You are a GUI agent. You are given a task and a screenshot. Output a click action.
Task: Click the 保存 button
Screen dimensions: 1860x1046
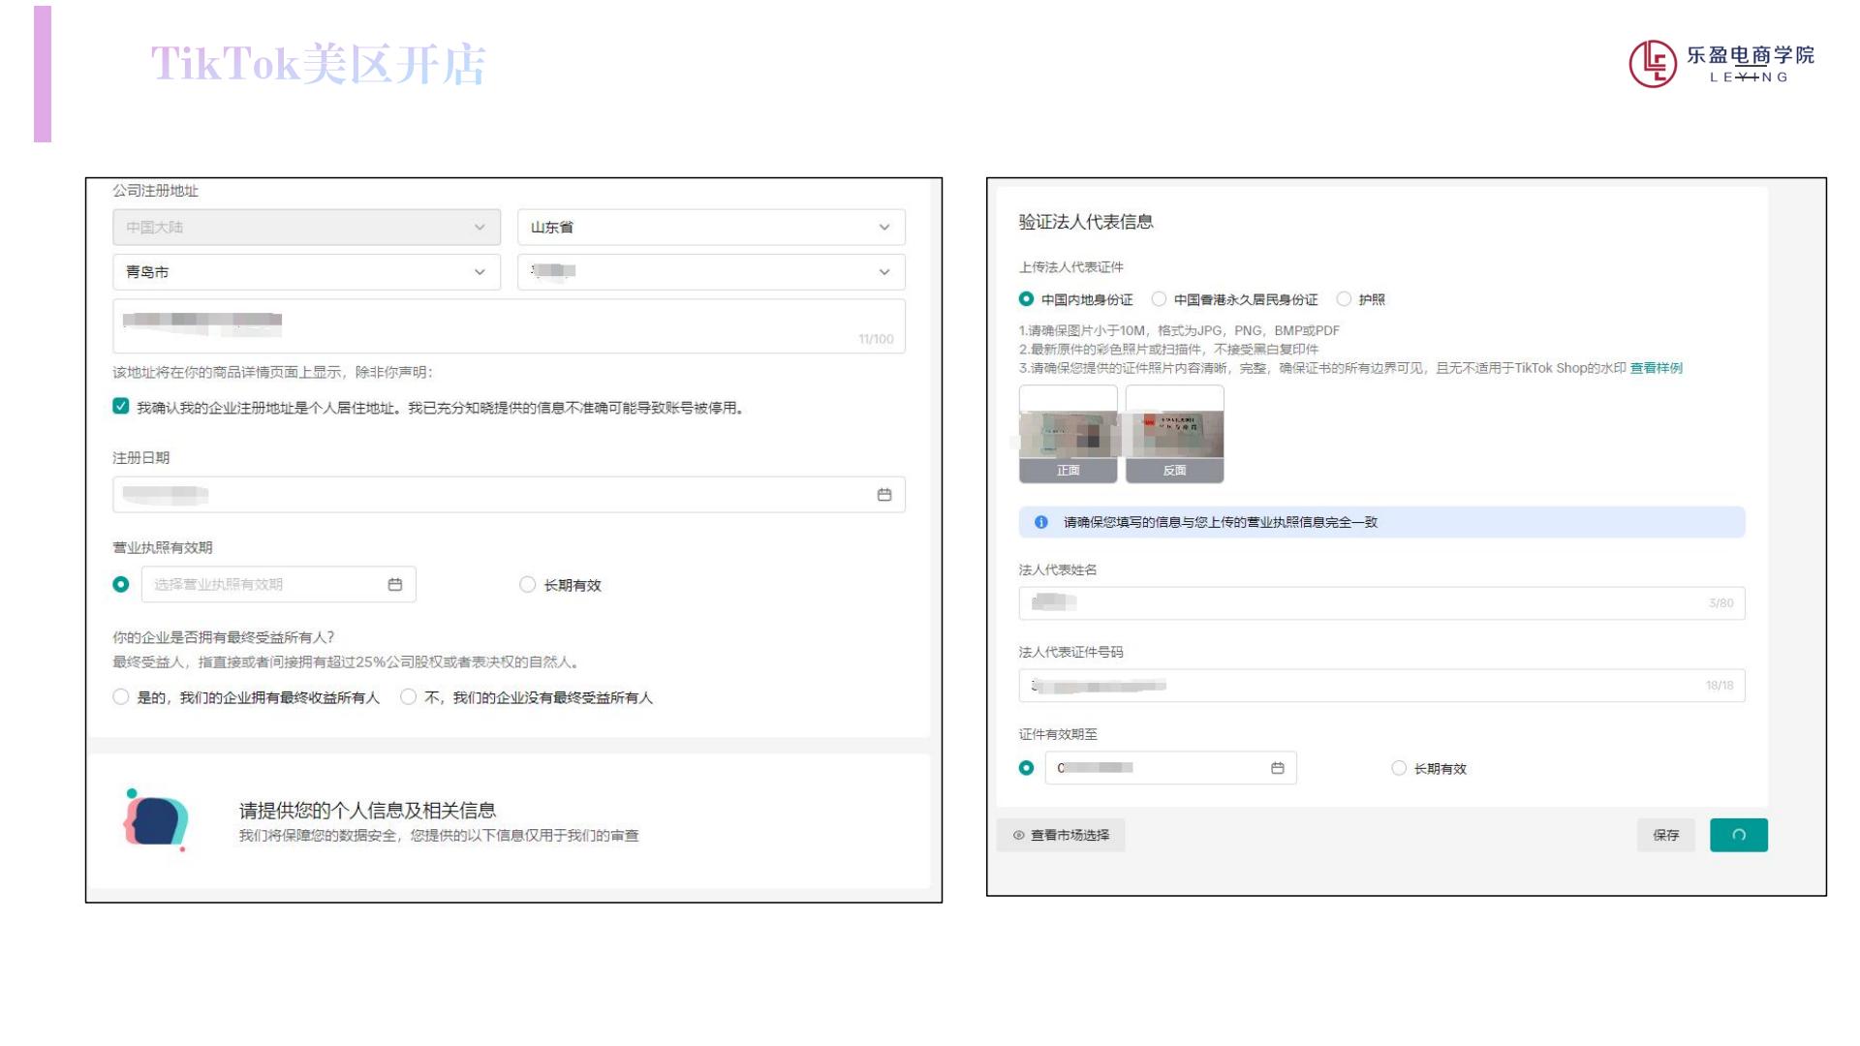[x=1665, y=835]
